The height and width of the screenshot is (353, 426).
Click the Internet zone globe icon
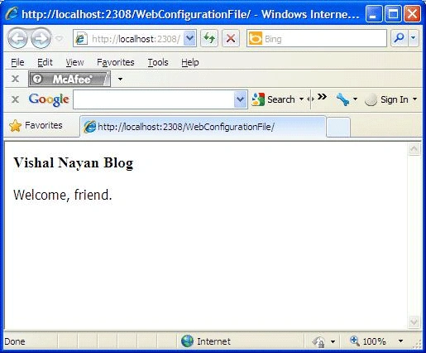point(187,341)
